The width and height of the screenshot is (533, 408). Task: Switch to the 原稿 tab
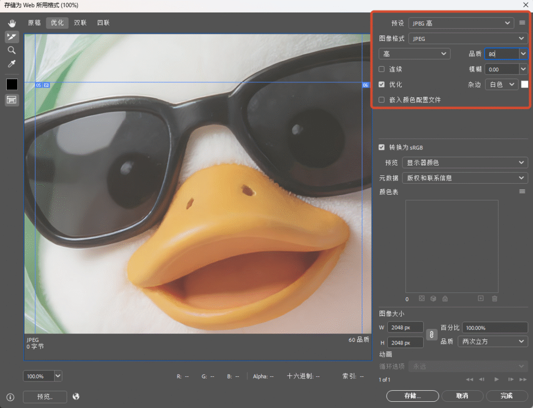coord(34,23)
